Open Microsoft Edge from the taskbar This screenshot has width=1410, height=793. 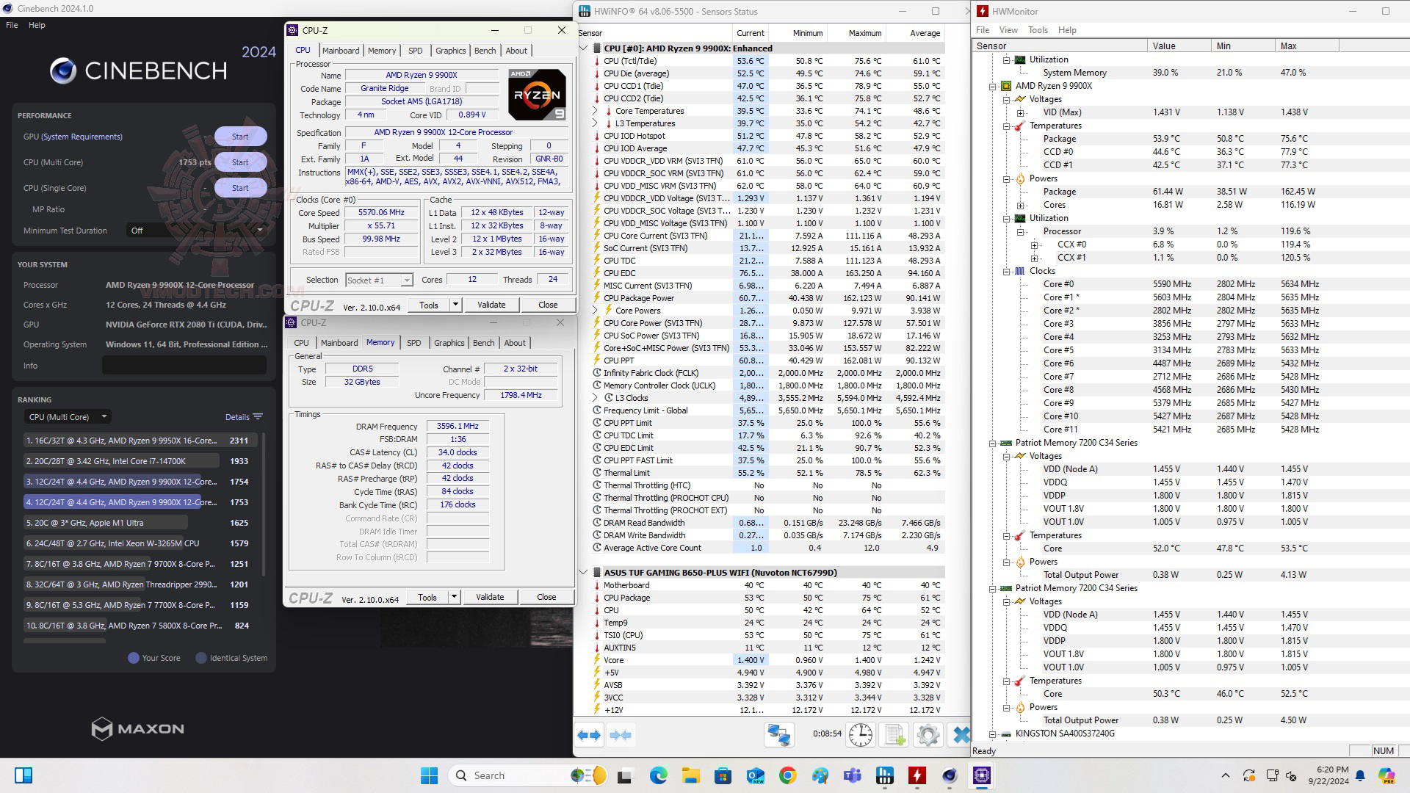[x=659, y=775]
